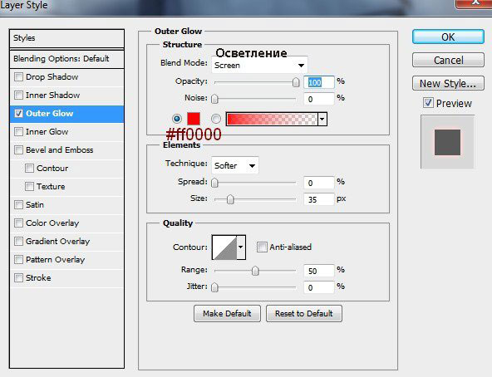Click the Range value field showing 50

(x=319, y=271)
